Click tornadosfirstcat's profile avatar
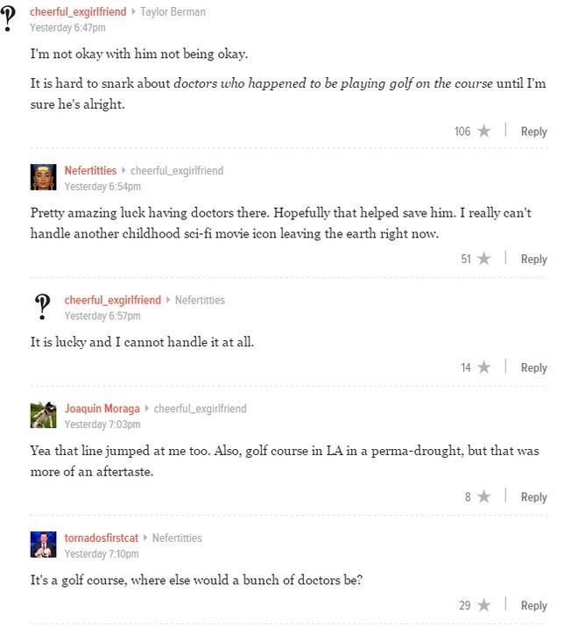This screenshot has height=627, width=578. coord(43,545)
